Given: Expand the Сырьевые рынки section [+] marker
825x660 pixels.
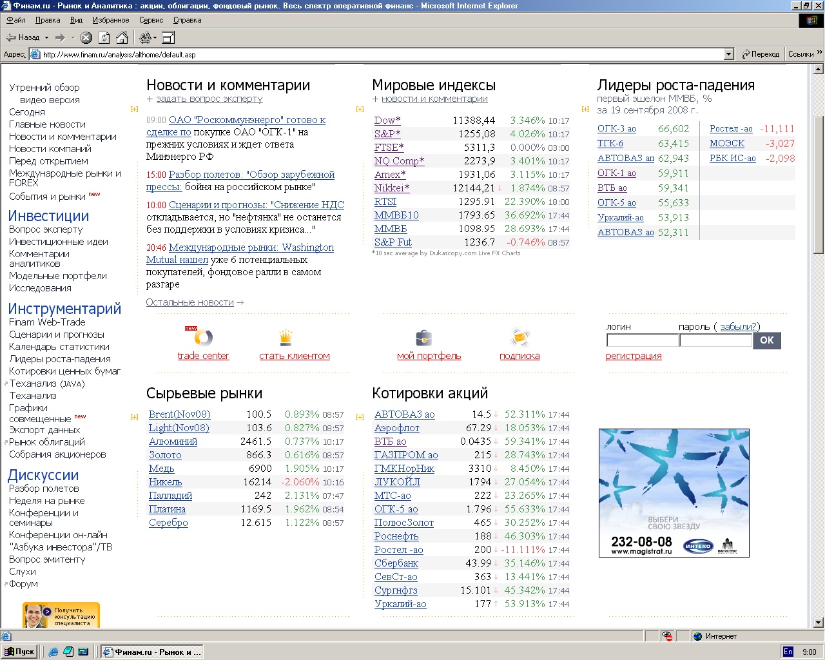Looking at the screenshot, I should 134,417.
